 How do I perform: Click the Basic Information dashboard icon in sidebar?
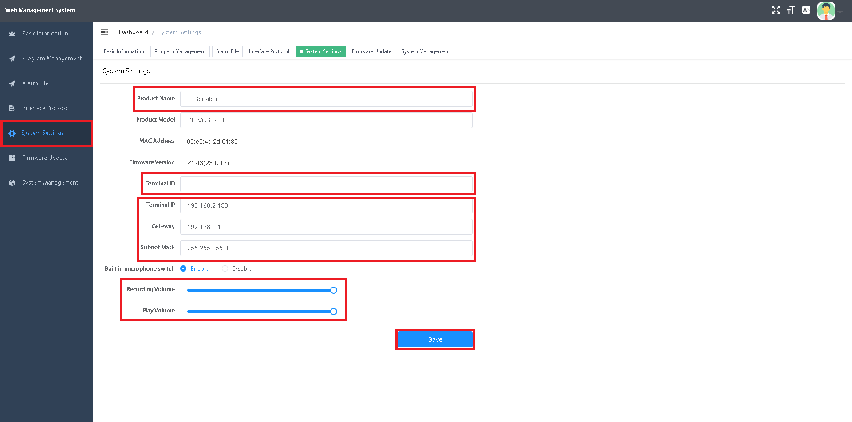click(12, 34)
